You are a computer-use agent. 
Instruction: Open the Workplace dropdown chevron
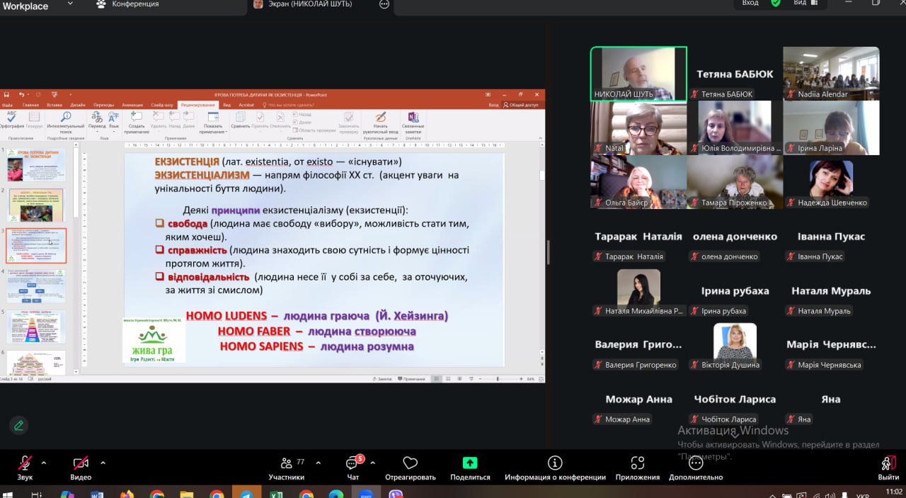click(69, 4)
